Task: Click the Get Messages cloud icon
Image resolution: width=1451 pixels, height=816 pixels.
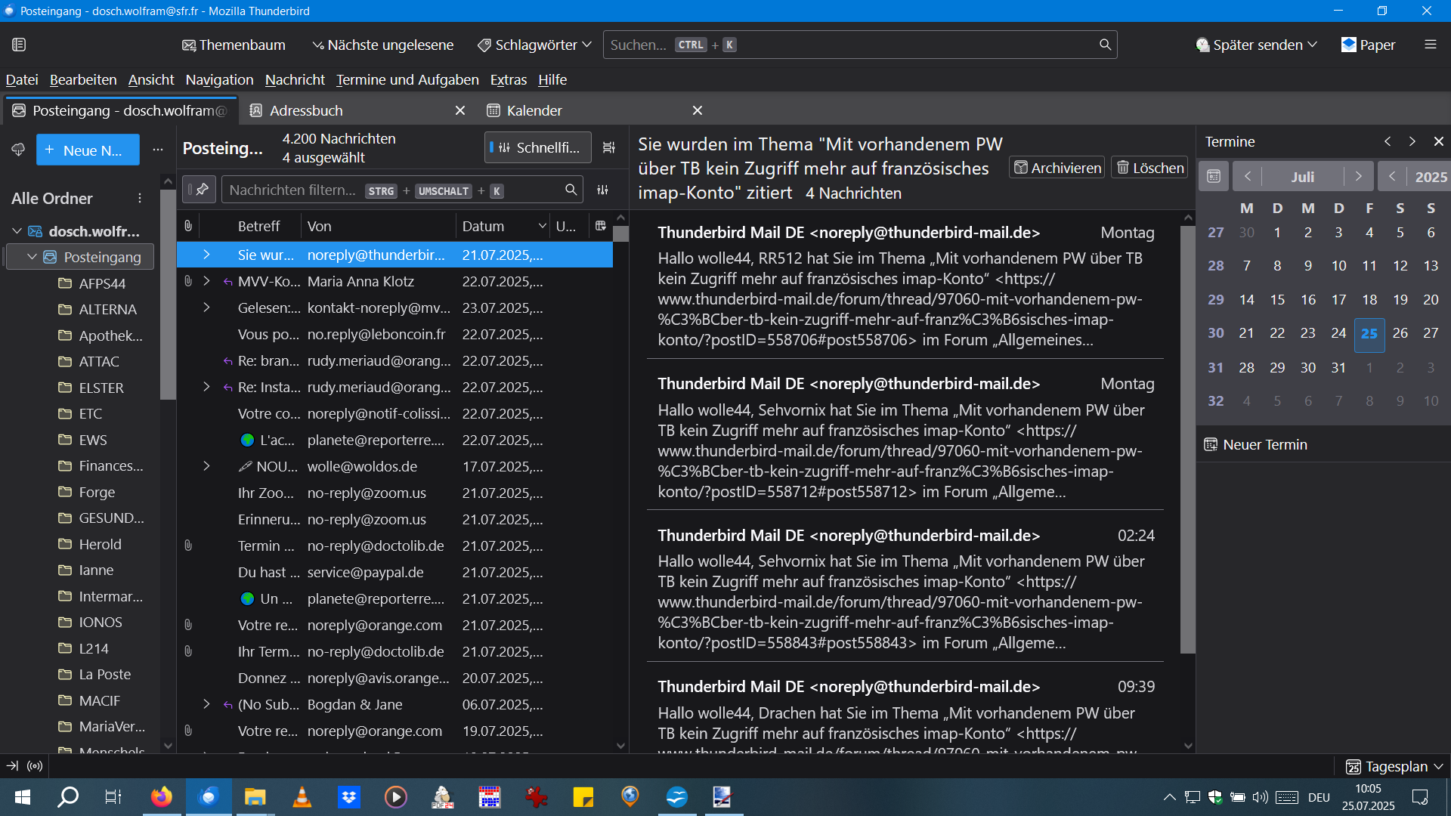Action: pos(18,150)
